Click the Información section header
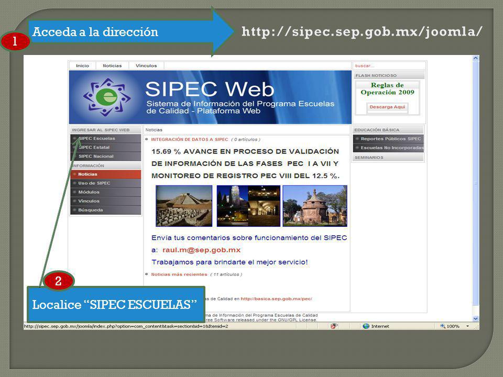 [105, 166]
